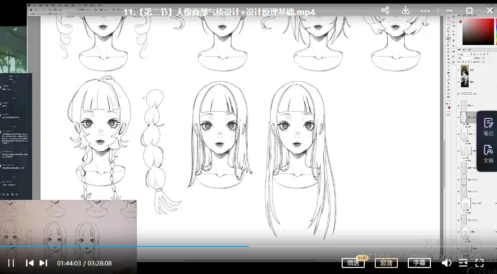The image size is (497, 274).
Task: Maximize the video player window
Action: click(x=469, y=11)
